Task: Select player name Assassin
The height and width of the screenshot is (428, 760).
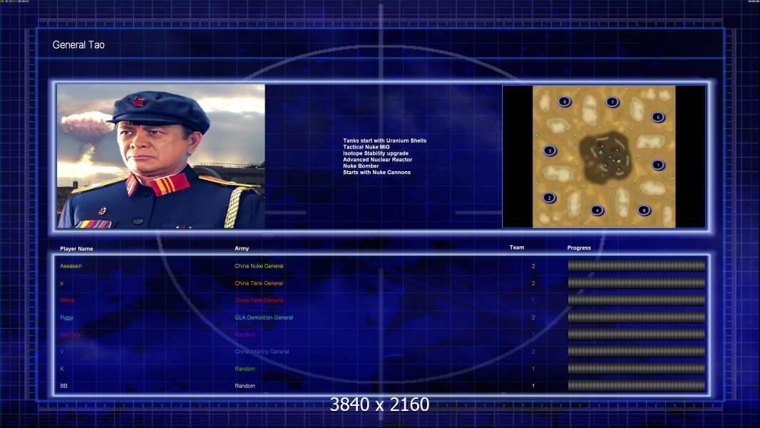Action: 71,266
